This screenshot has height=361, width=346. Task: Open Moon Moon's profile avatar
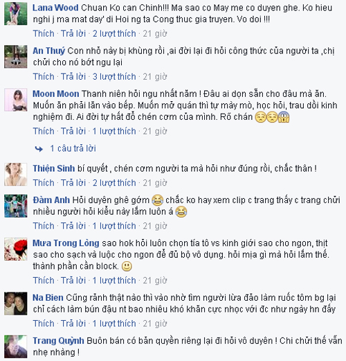[16, 100]
